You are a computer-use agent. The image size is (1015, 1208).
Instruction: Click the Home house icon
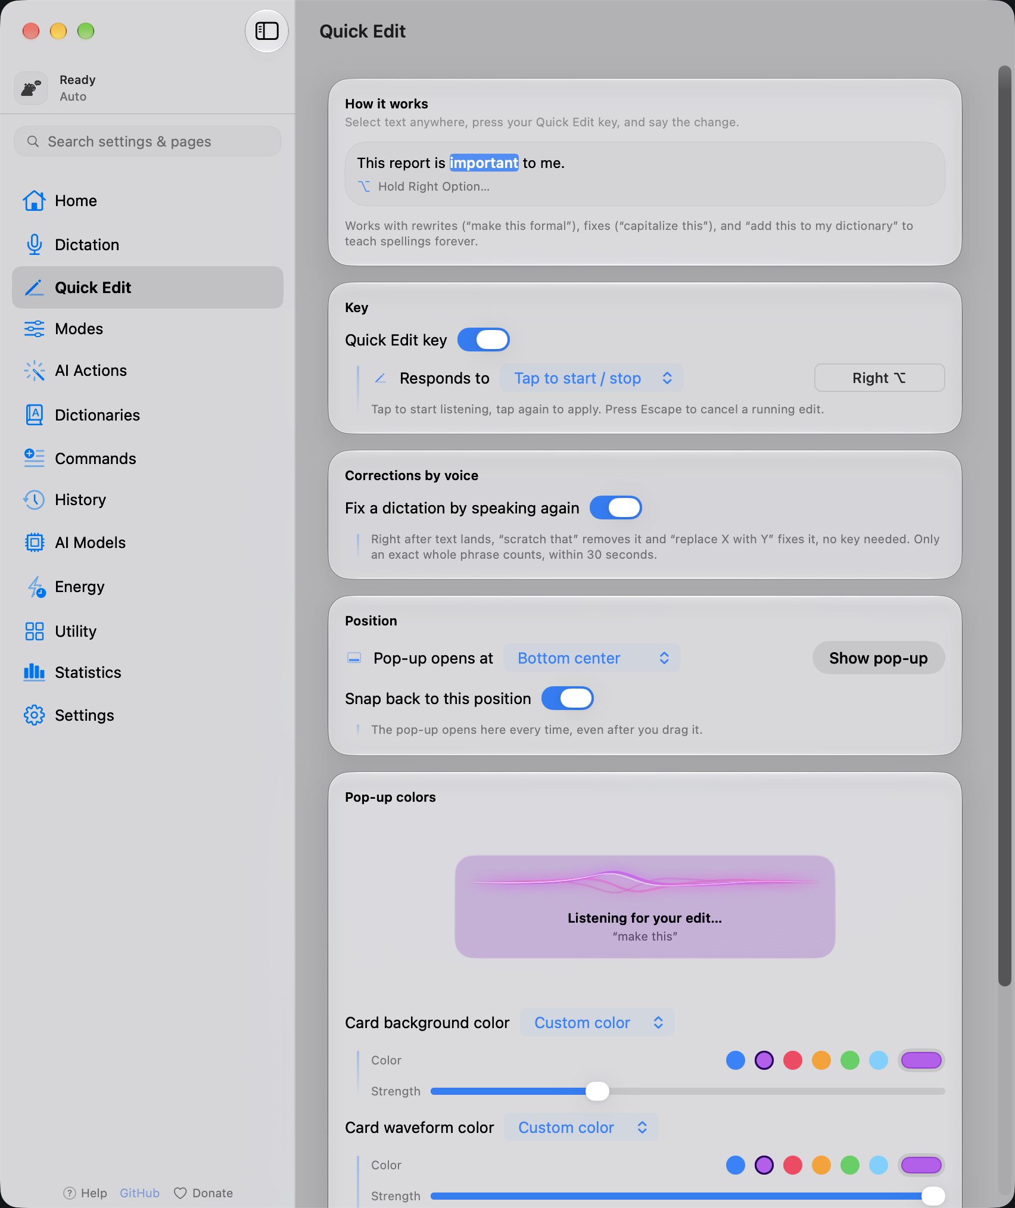(34, 201)
